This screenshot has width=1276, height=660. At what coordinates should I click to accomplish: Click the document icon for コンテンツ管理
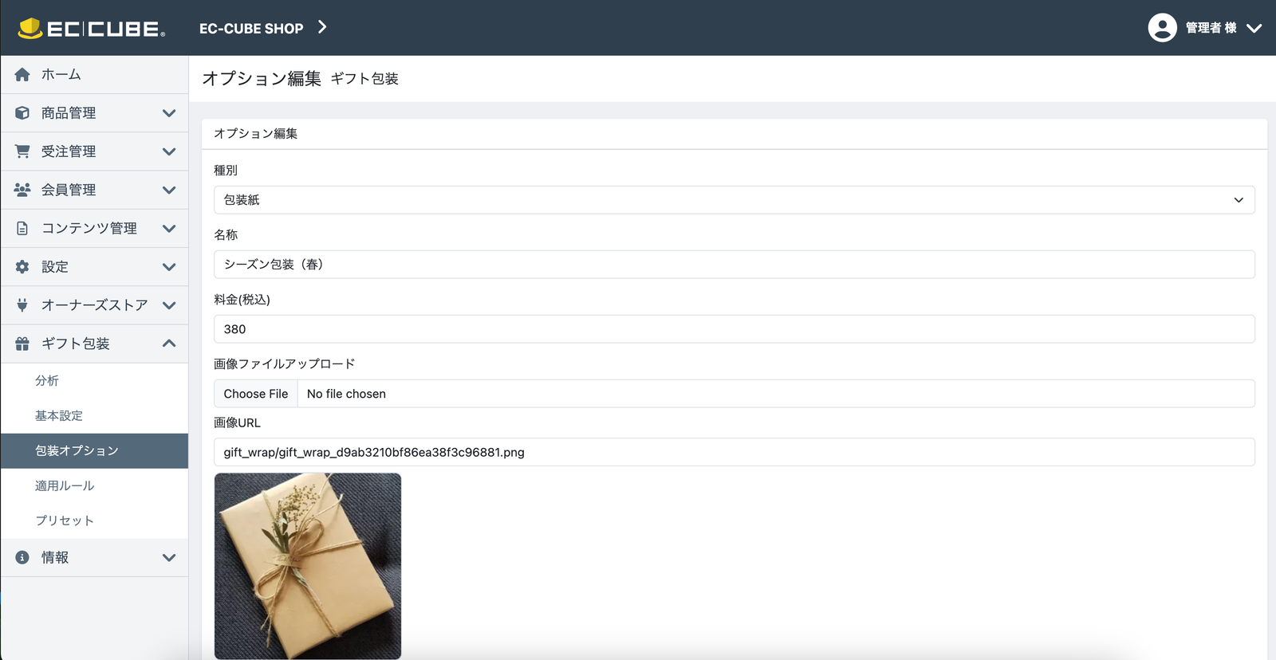pos(22,229)
